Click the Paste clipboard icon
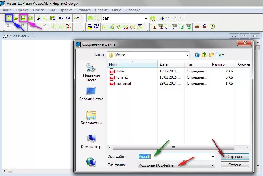 point(53,18)
